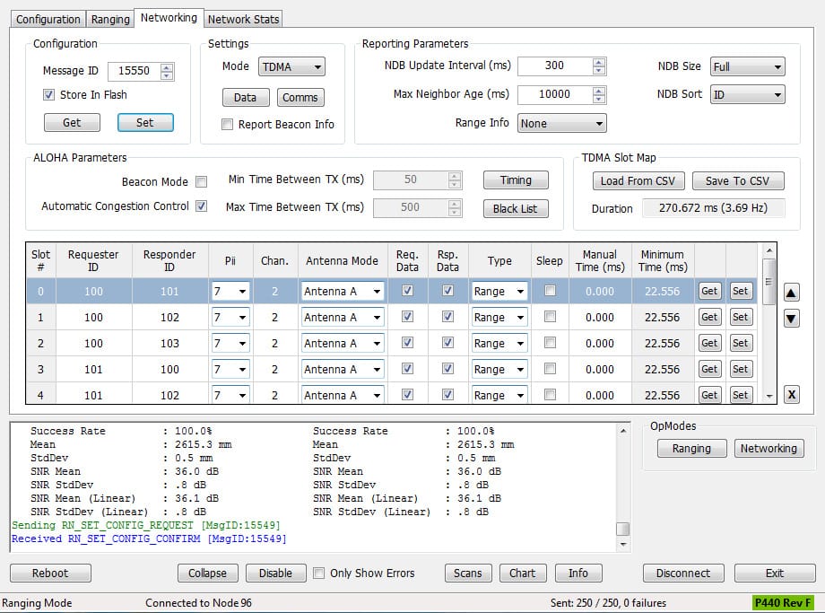Click Set button for slot 2
This screenshot has height=613, width=825.
pos(740,343)
